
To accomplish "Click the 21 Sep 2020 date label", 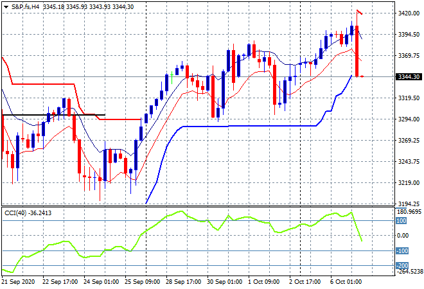I will coord(19,282).
